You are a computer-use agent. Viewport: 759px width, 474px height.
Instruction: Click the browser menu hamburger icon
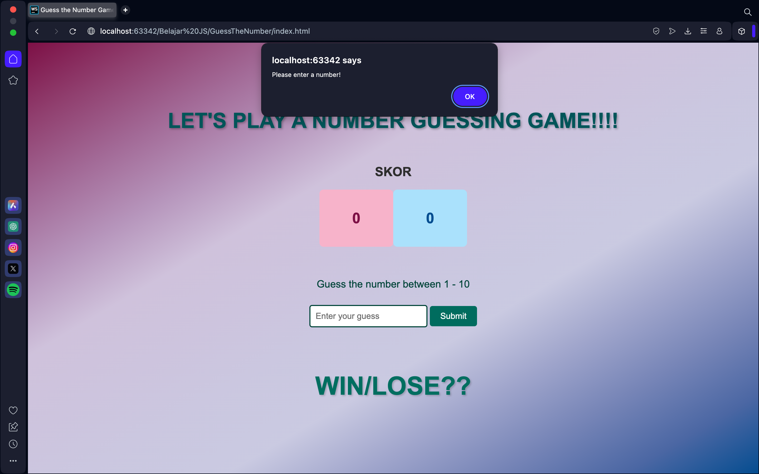pos(704,31)
